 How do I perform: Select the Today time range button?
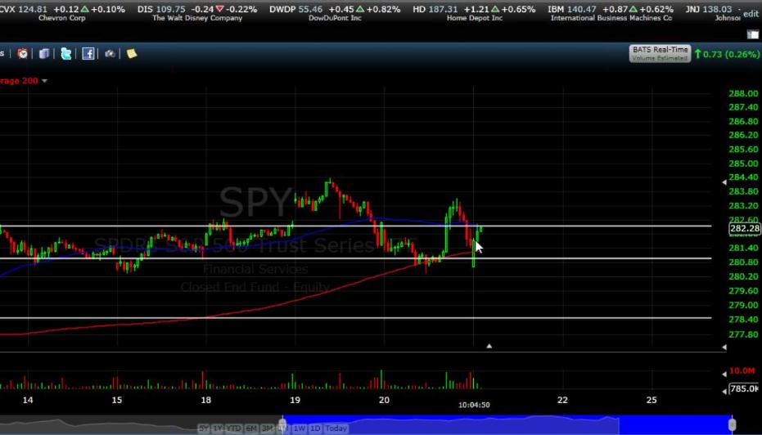[x=336, y=428]
